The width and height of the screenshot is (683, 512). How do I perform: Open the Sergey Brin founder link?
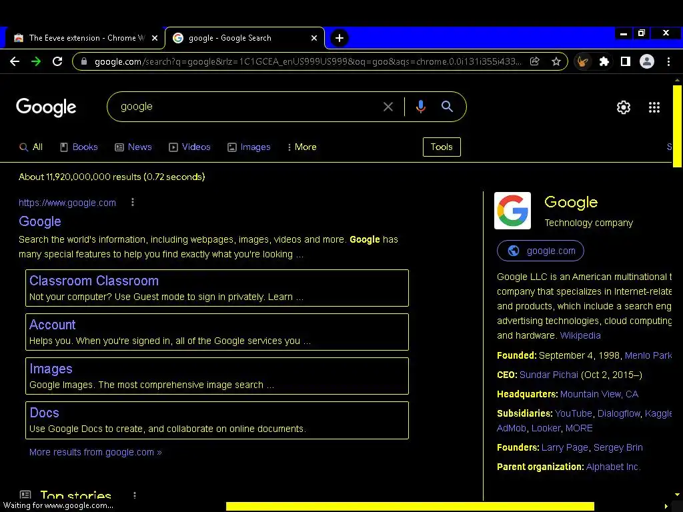coord(618,447)
